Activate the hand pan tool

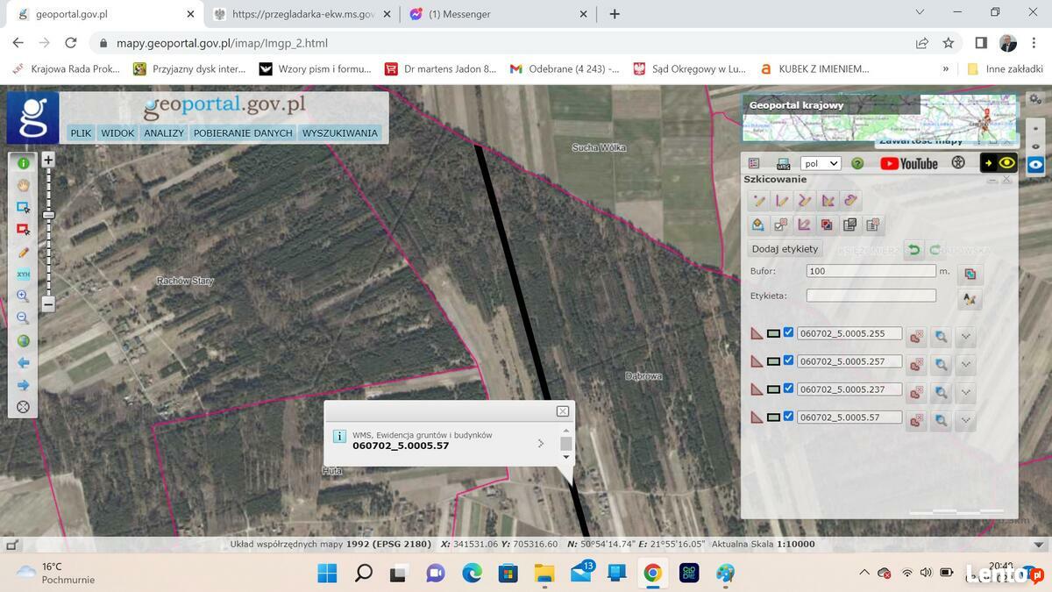click(24, 185)
